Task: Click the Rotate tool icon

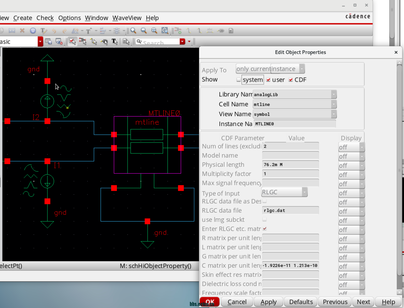Action: point(75,31)
